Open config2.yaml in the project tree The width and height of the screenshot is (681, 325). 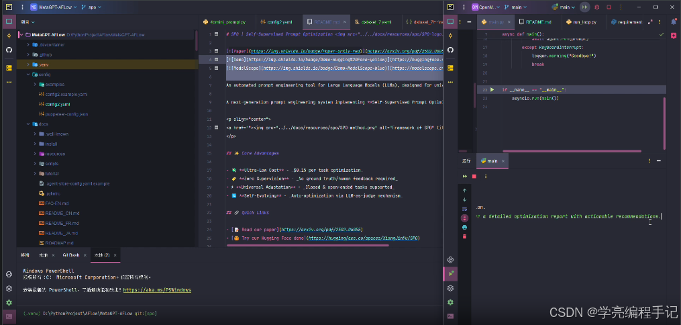pyautogui.click(x=57, y=104)
